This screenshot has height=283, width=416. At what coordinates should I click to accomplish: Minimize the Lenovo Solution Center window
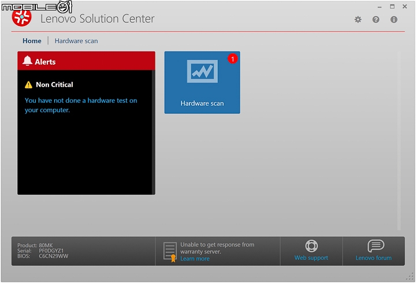pyautogui.click(x=380, y=7)
